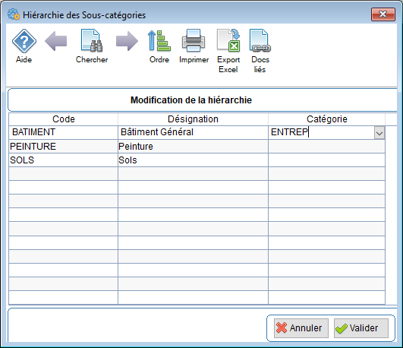Edit the Bâtiment Général designation cell
This screenshot has width=403, height=348.
(x=193, y=132)
